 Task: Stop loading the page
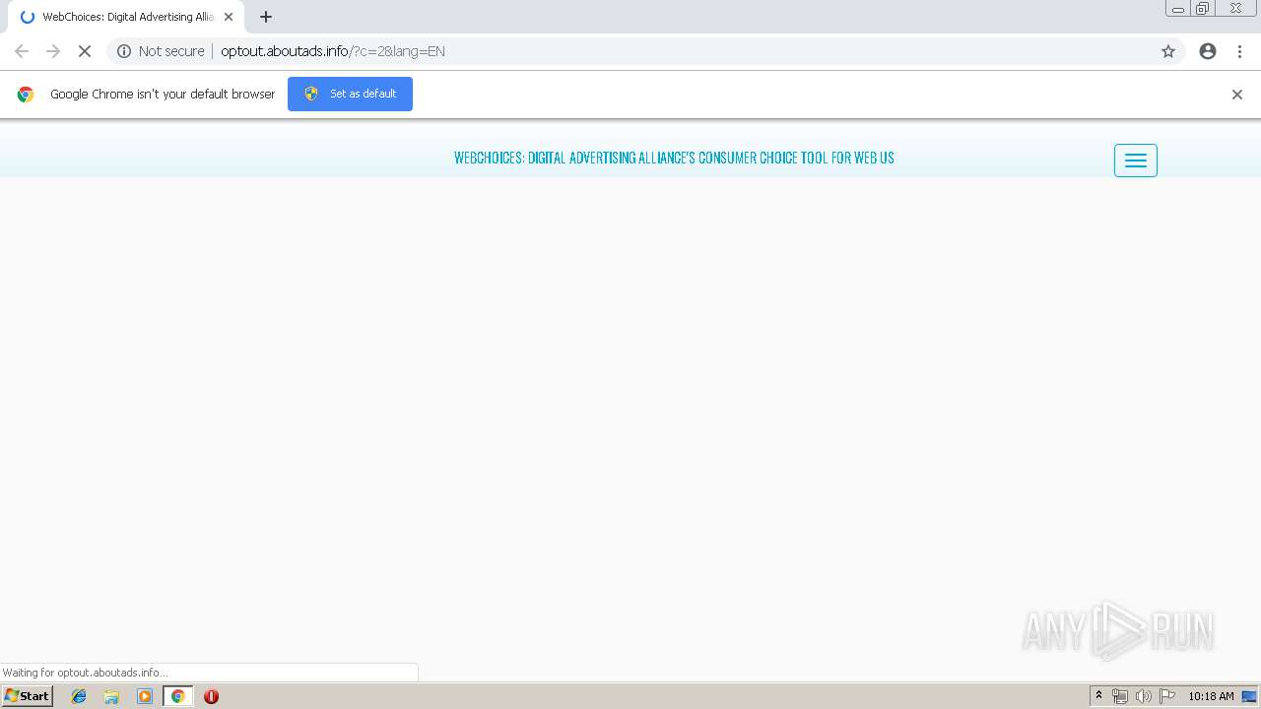pos(85,51)
